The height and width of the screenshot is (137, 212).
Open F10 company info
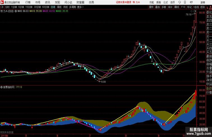(183, 7)
